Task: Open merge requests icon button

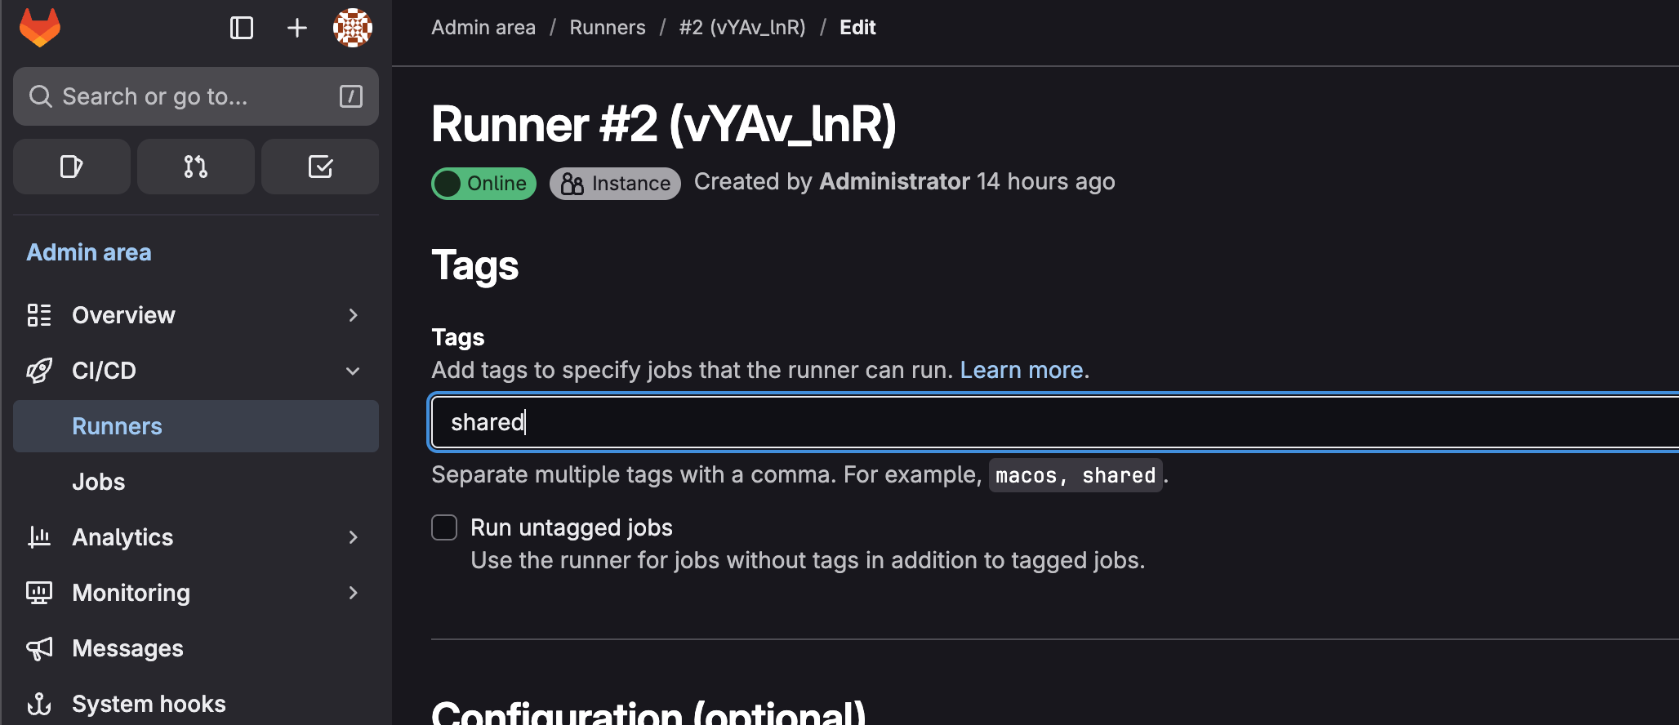Action: coord(196,167)
